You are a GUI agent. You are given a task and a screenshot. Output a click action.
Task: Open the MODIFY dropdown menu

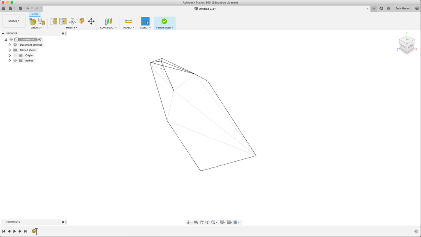pos(72,28)
